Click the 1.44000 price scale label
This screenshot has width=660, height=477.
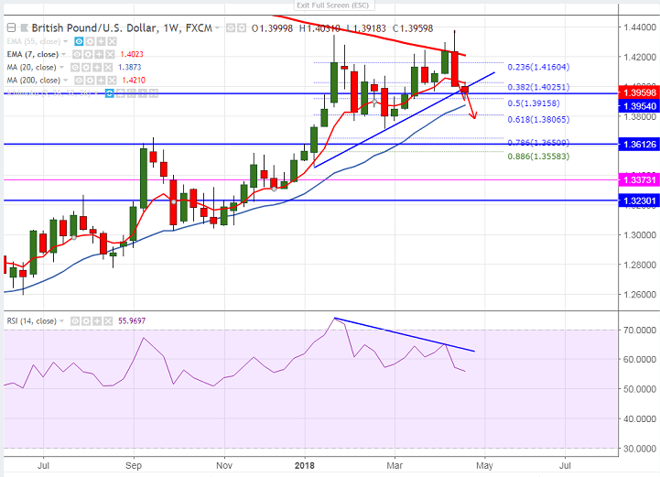pyautogui.click(x=639, y=27)
